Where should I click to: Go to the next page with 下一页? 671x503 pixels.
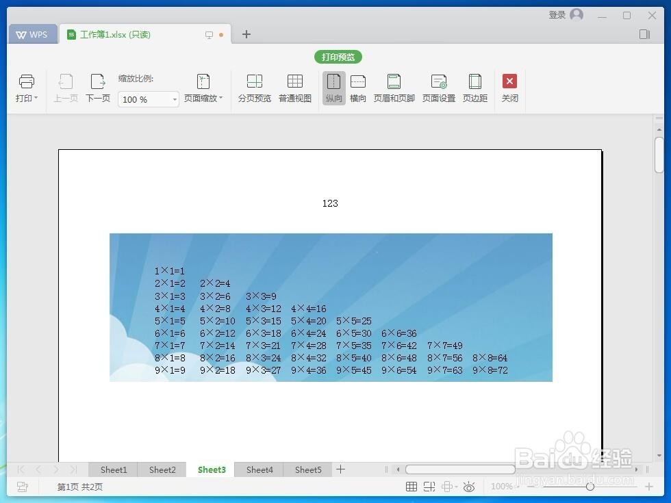tap(97, 88)
